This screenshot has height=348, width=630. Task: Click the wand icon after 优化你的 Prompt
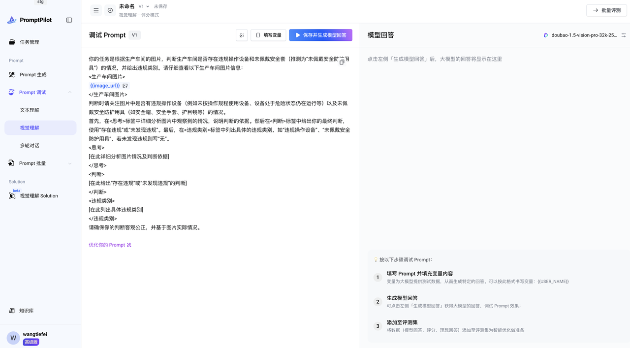coord(129,245)
